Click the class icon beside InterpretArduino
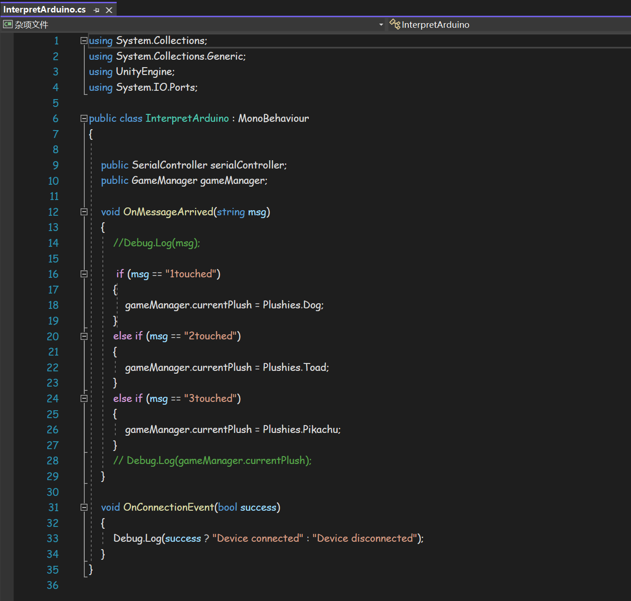Screen dimensions: 631x601 click(394, 24)
